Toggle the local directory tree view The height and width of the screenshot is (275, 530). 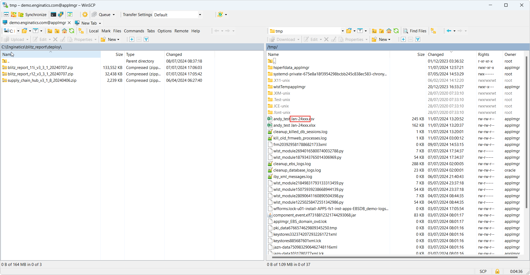(x=81, y=31)
